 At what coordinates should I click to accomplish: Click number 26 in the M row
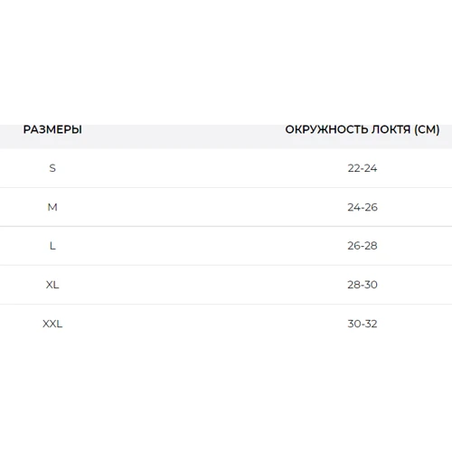[x=371, y=207]
